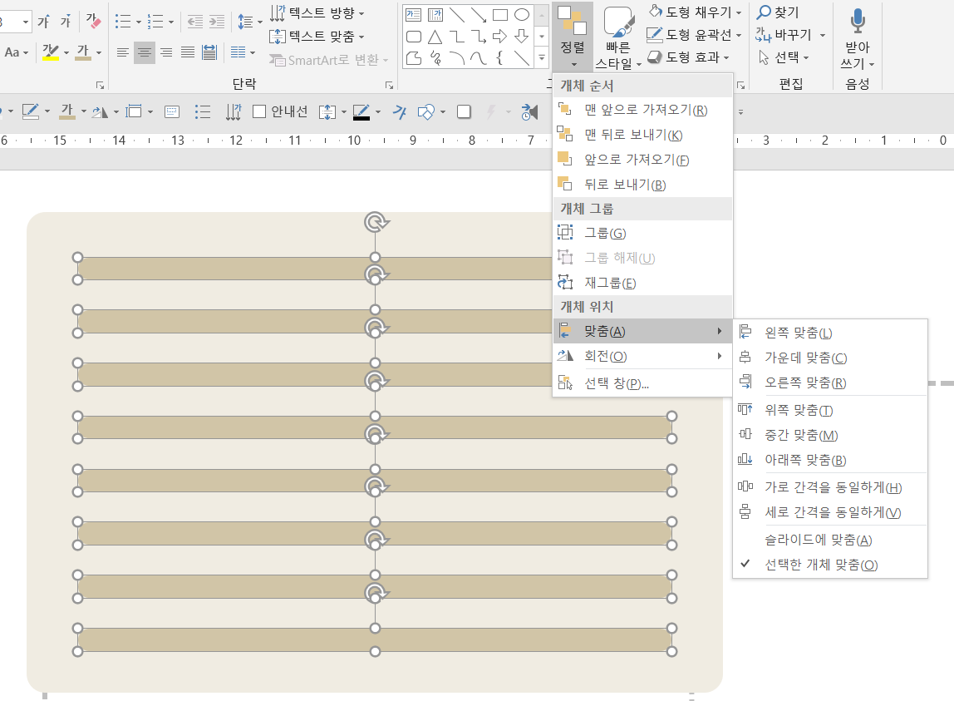Select the left brace shape in gallery

click(x=499, y=58)
